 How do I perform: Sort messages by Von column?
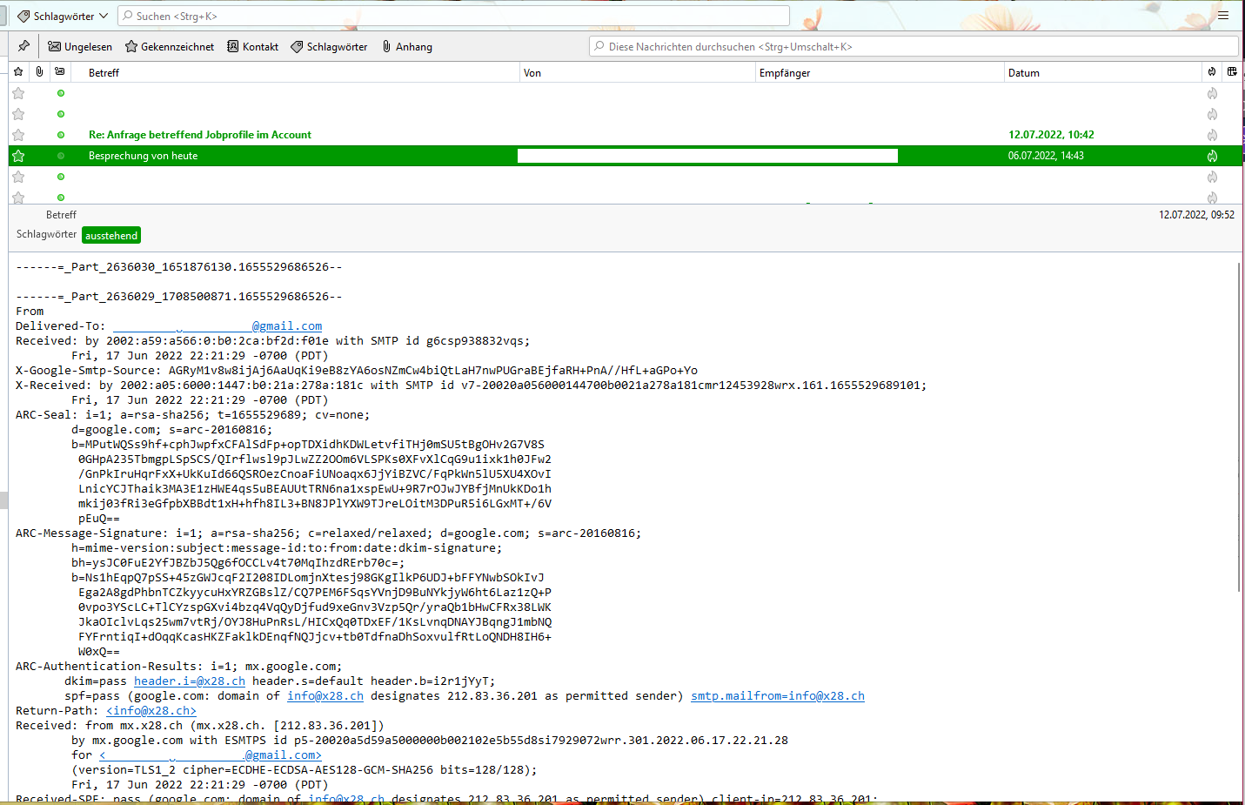tap(638, 72)
